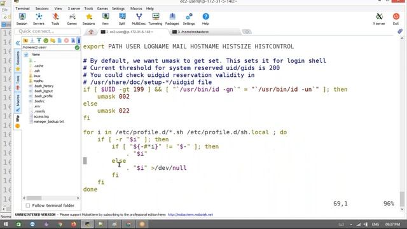Open the View toolbar icon
407x229 pixels.
click(106, 19)
